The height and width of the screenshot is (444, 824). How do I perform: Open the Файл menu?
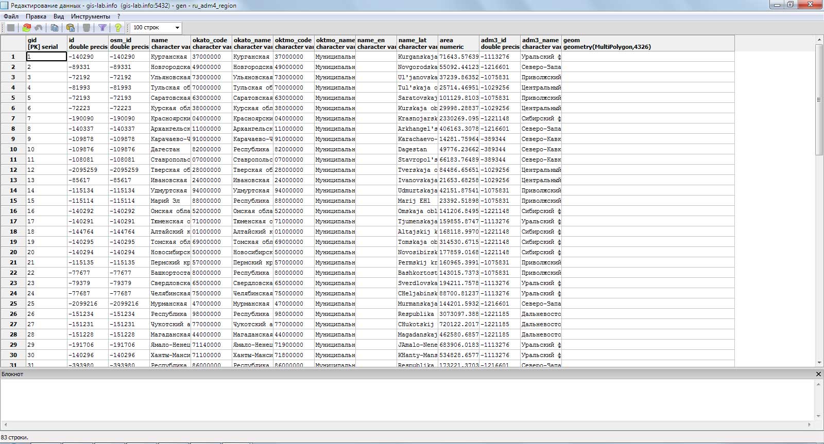[11, 16]
